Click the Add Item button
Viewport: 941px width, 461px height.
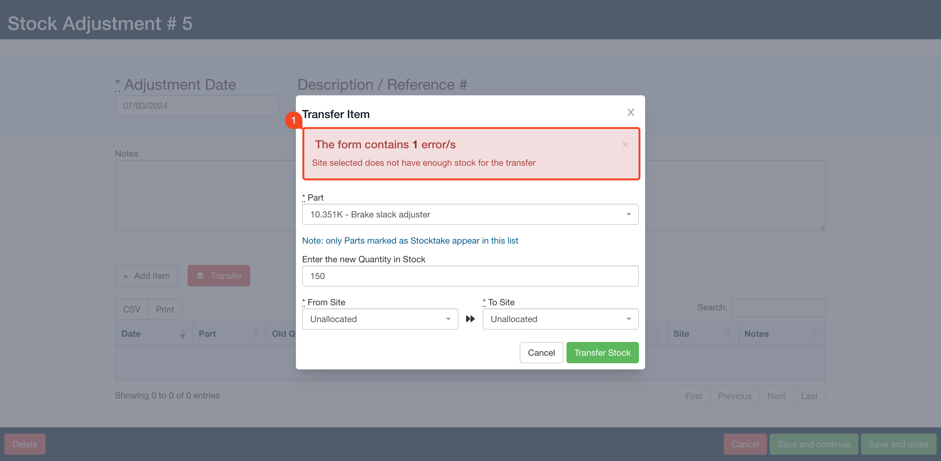147,276
